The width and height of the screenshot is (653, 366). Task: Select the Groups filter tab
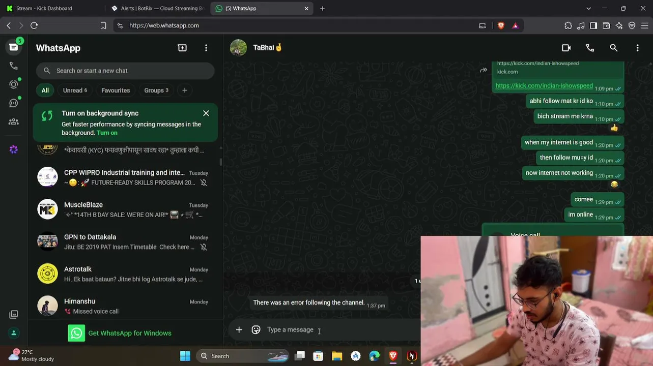[x=156, y=90]
